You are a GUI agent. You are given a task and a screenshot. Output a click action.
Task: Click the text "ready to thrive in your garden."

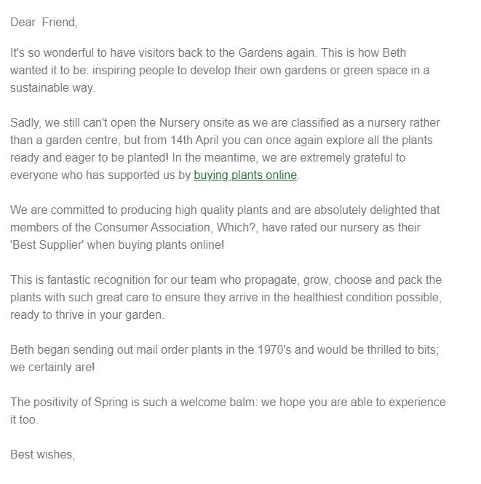87,315
